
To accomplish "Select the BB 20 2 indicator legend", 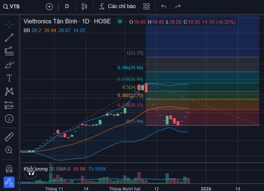I will click(32, 30).
